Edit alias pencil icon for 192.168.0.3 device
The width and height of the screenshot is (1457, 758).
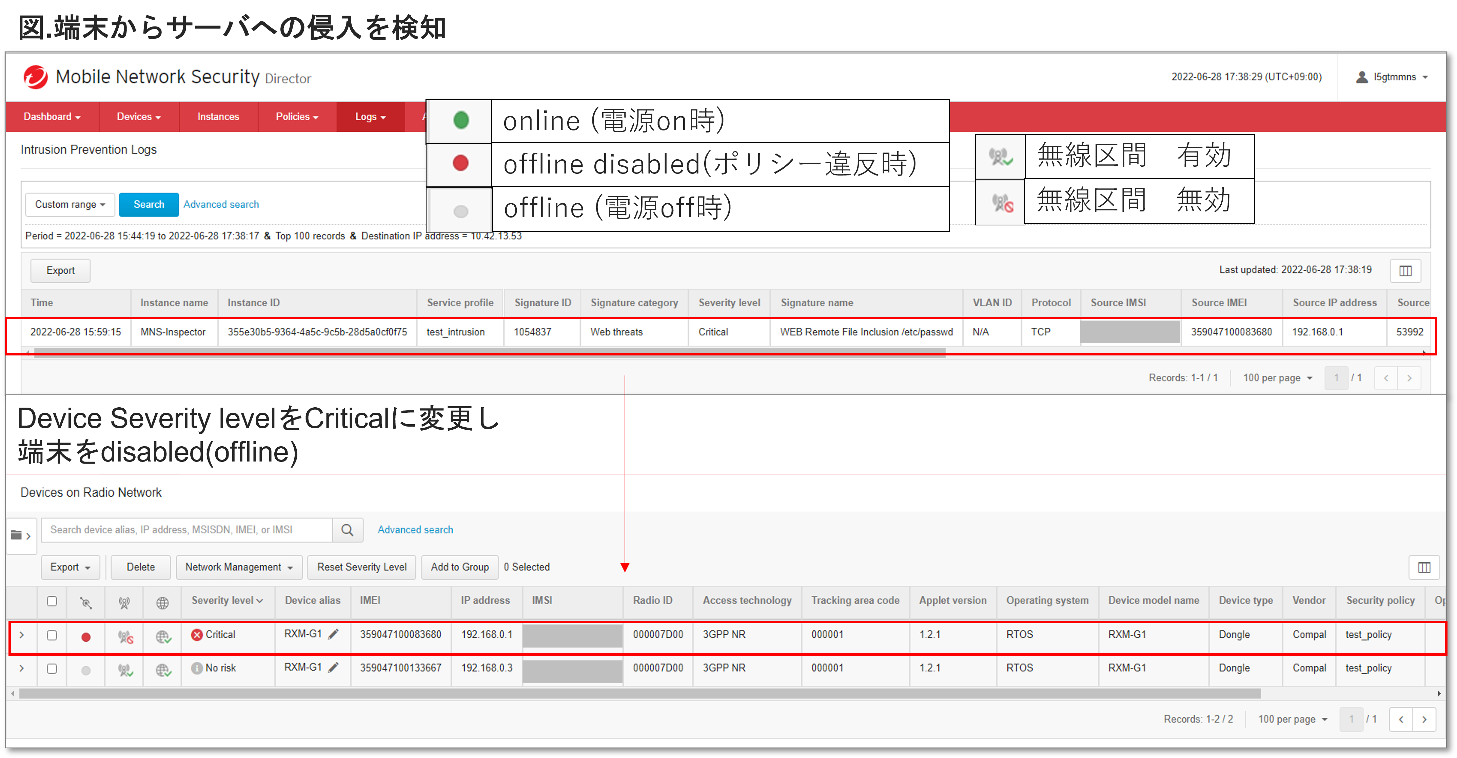tap(334, 668)
